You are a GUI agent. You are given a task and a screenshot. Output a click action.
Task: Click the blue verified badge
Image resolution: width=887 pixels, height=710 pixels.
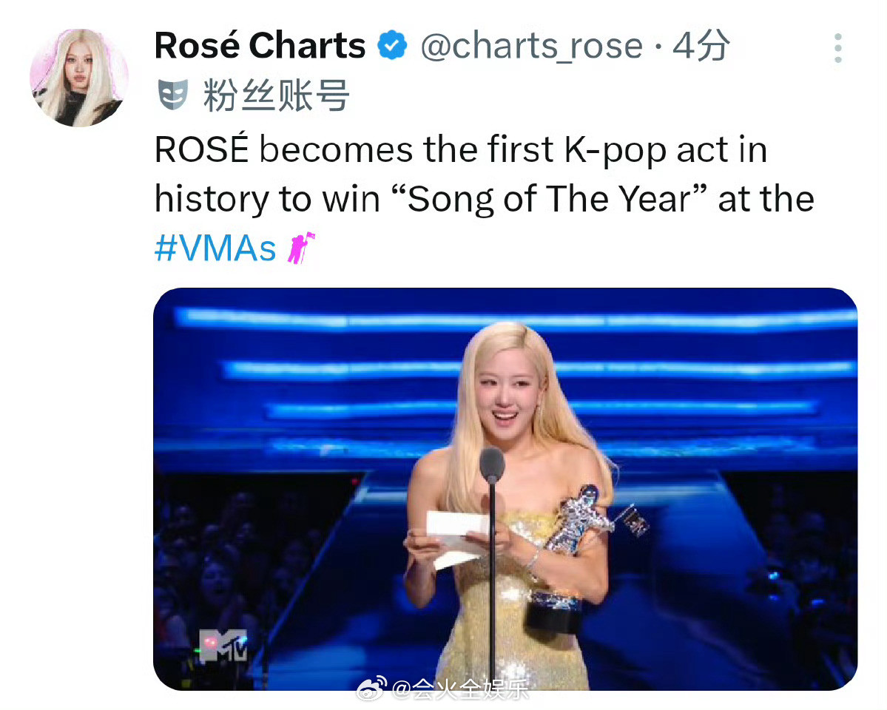point(392,46)
